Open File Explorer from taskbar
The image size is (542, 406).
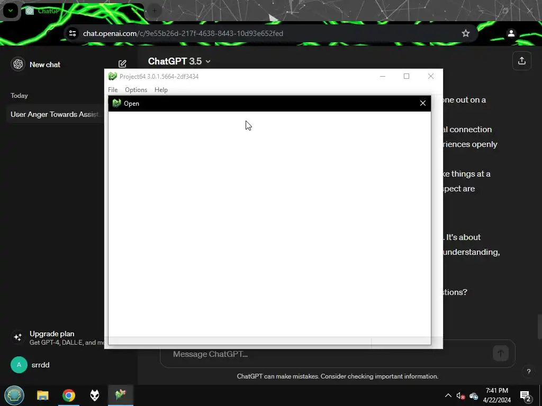click(43, 395)
